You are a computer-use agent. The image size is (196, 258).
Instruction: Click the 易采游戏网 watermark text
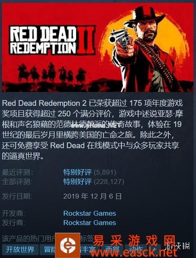pos(134,241)
